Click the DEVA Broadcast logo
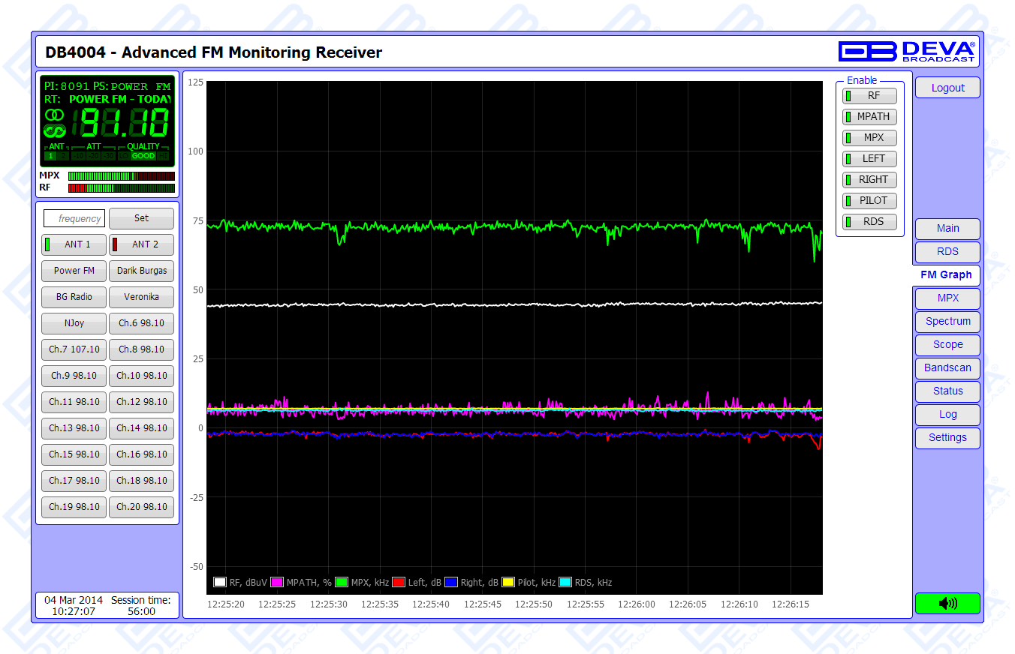 click(x=907, y=51)
